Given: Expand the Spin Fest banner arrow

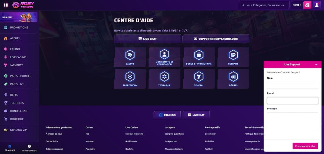Looking at the screenshot, I should (35, 17).
